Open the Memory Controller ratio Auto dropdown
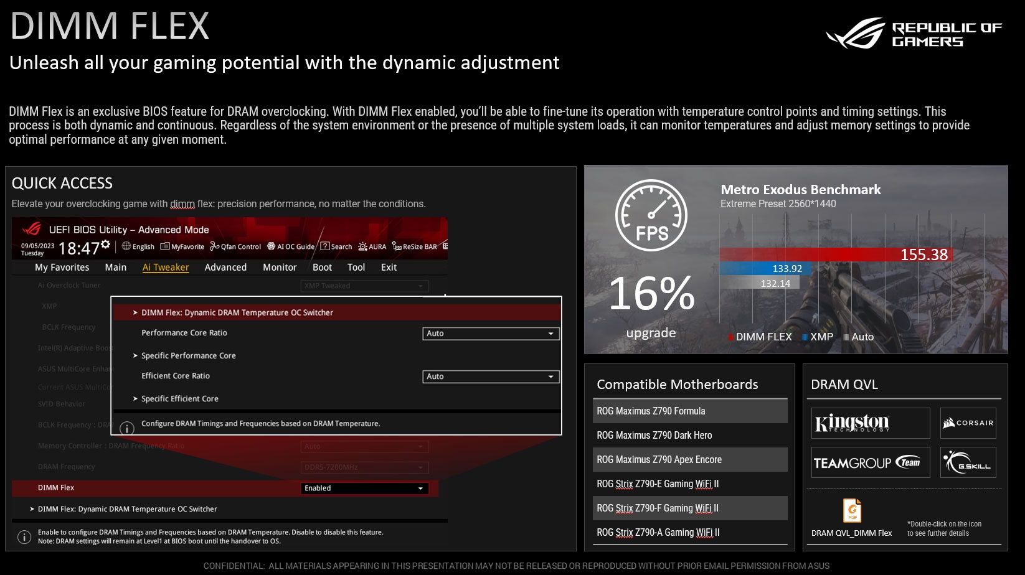This screenshot has height=575, width=1025. [365, 446]
